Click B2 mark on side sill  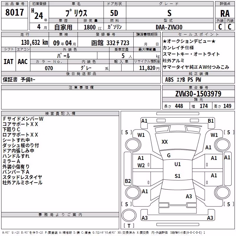128,181
